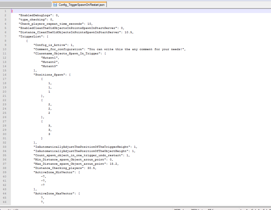Click line number 32 in the margin
Viewport: 271px width, 210px height.
click(x=4, y=143)
